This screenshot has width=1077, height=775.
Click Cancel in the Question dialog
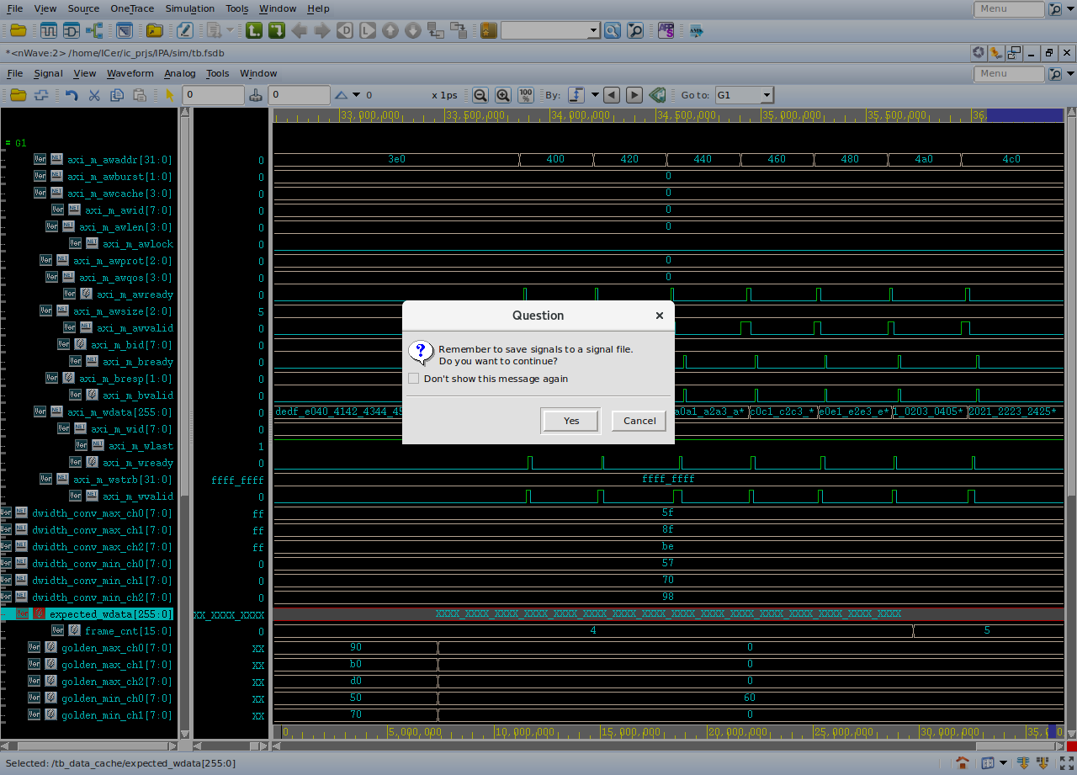[x=639, y=421]
